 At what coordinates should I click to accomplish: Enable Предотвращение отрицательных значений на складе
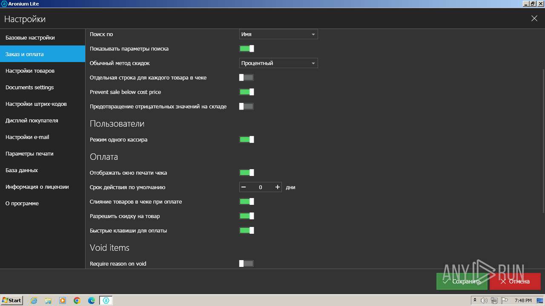point(247,106)
